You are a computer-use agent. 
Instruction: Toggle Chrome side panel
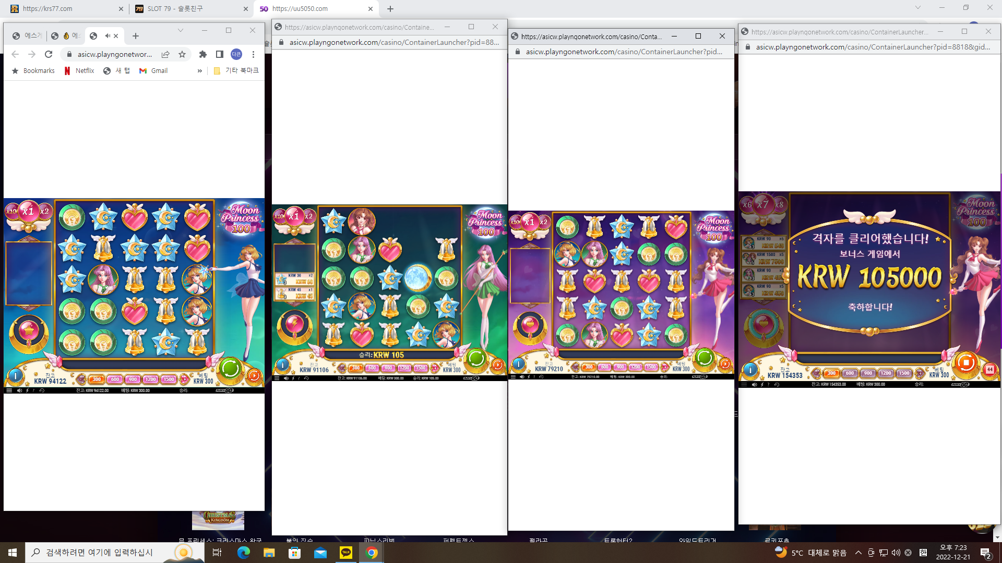coord(220,54)
